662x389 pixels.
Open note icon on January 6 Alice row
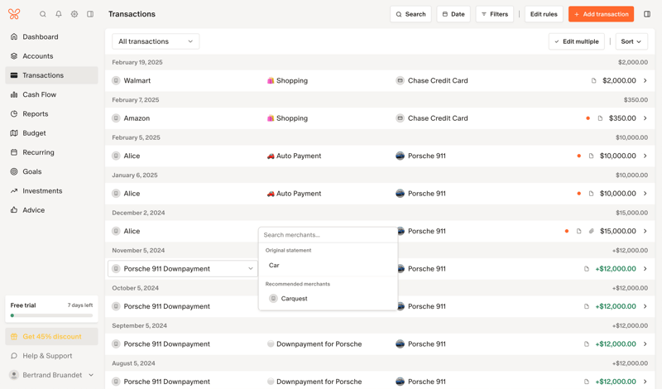[x=591, y=194]
